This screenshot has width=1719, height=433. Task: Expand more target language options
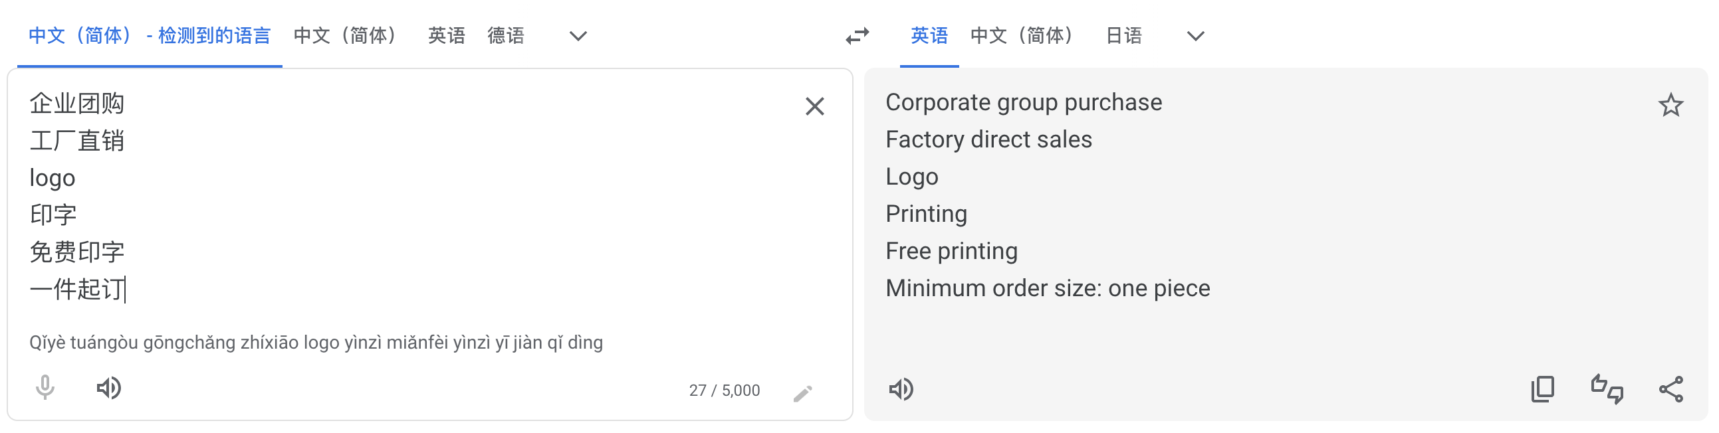(1195, 37)
